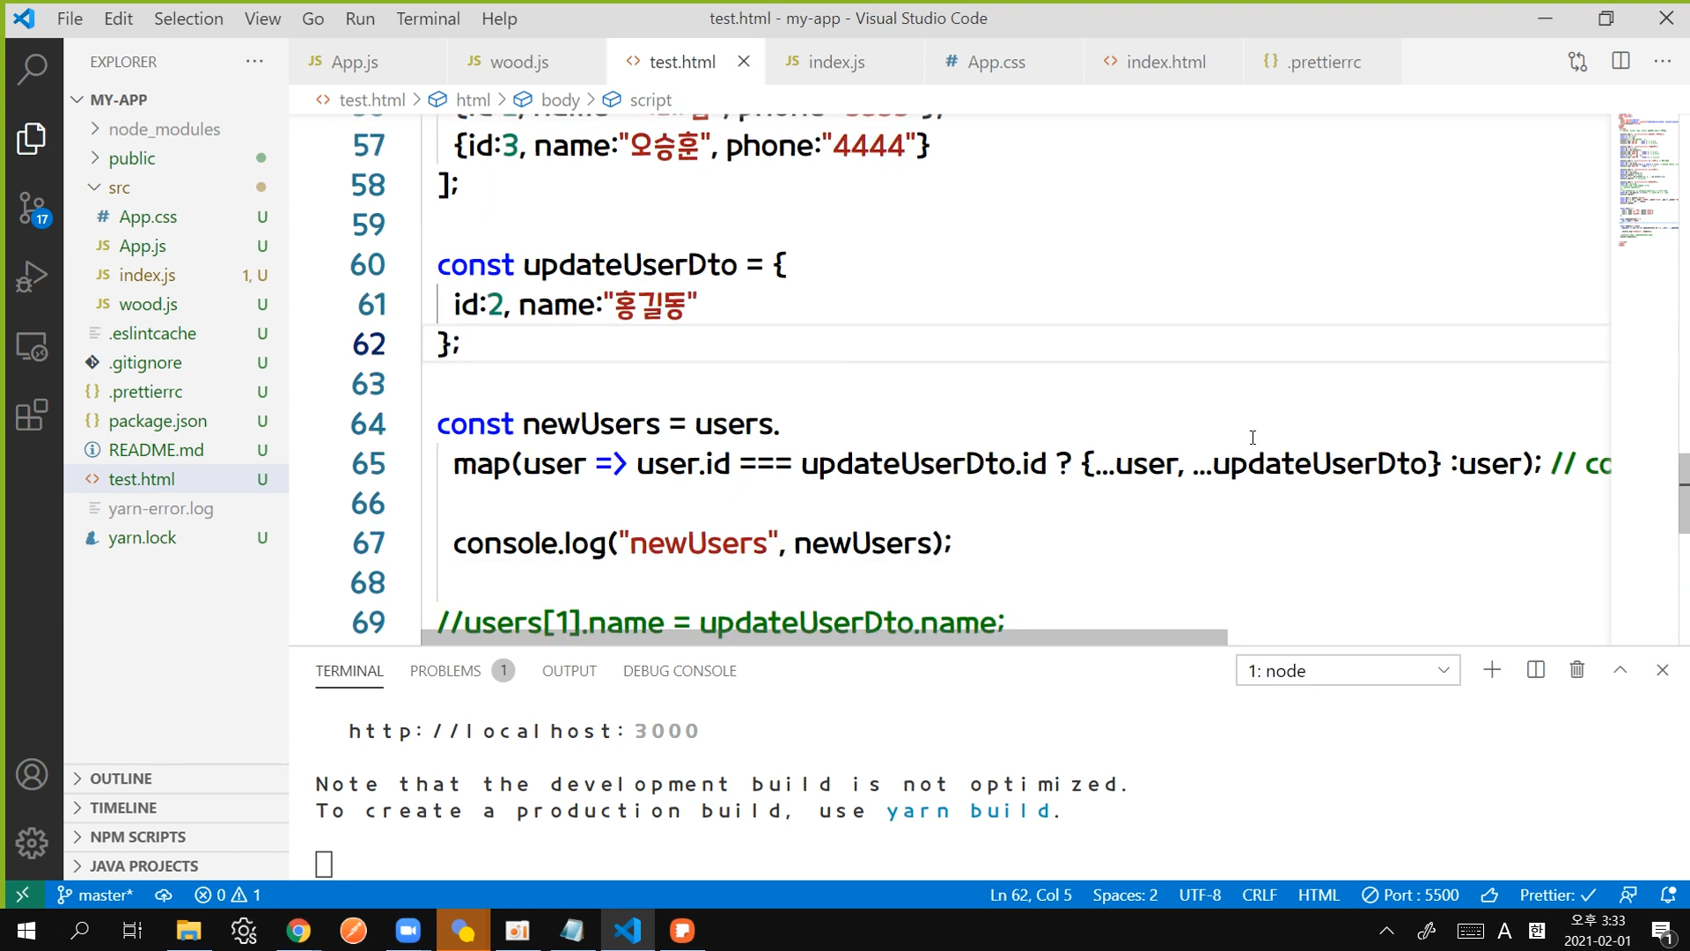Switch to the App.js editor tab
The height and width of the screenshot is (951, 1690).
368,62
